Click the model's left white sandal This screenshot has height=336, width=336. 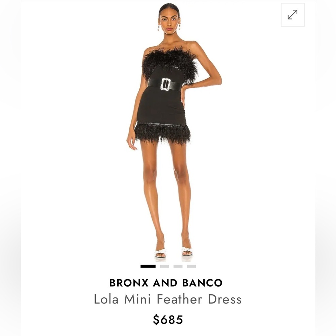pos(186,251)
